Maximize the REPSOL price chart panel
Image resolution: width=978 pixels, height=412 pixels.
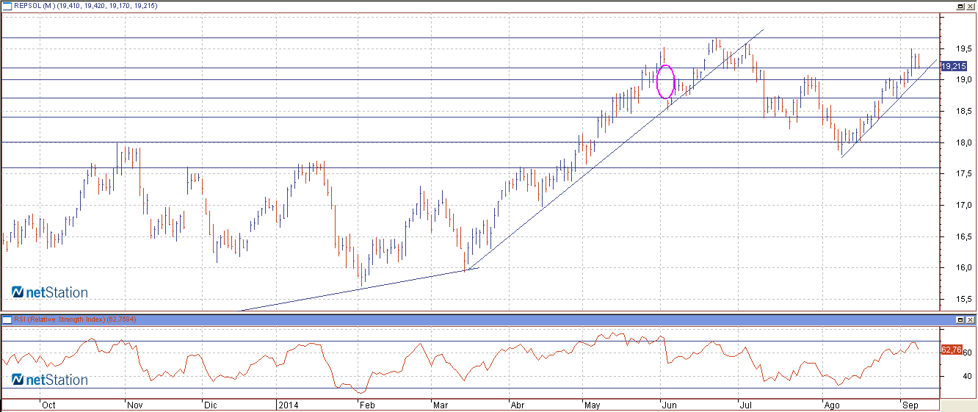point(960,5)
